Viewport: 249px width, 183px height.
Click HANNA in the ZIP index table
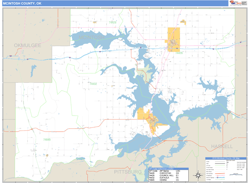(x=163, y=180)
